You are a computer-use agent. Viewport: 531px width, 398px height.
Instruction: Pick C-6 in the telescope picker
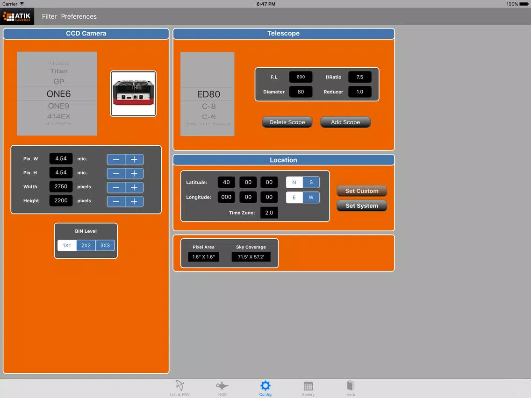[208, 117]
